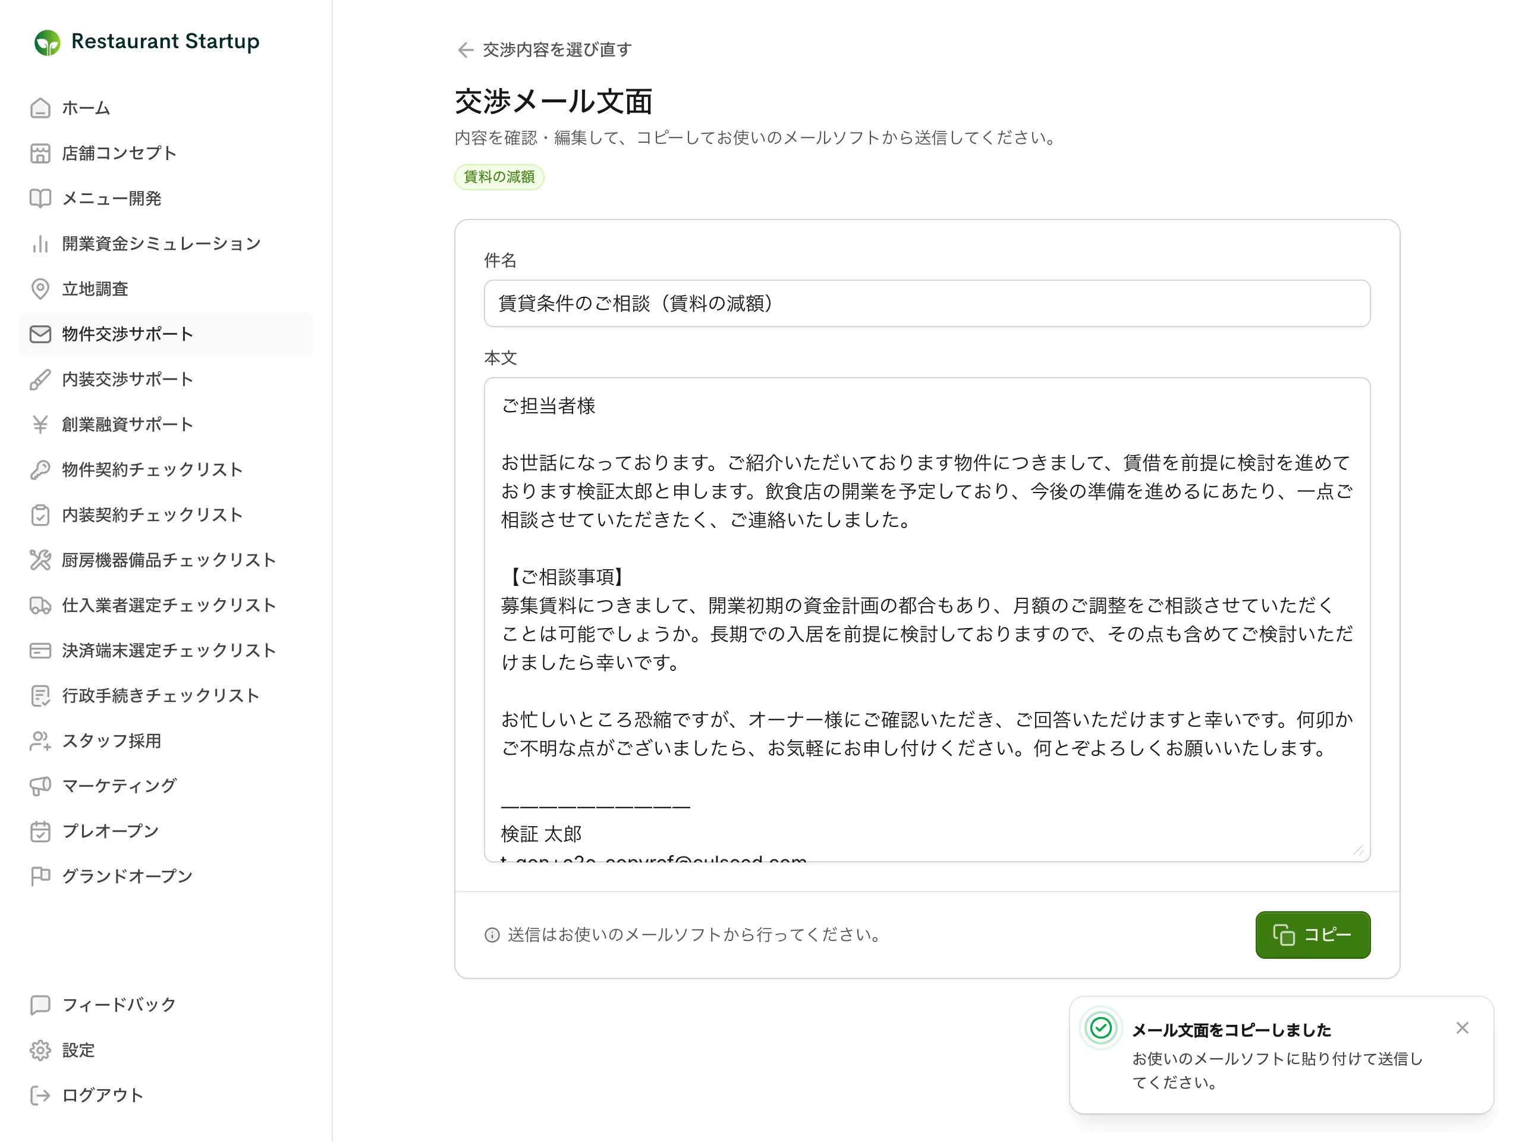Open 創業融資サポート menu item

[x=166, y=425]
